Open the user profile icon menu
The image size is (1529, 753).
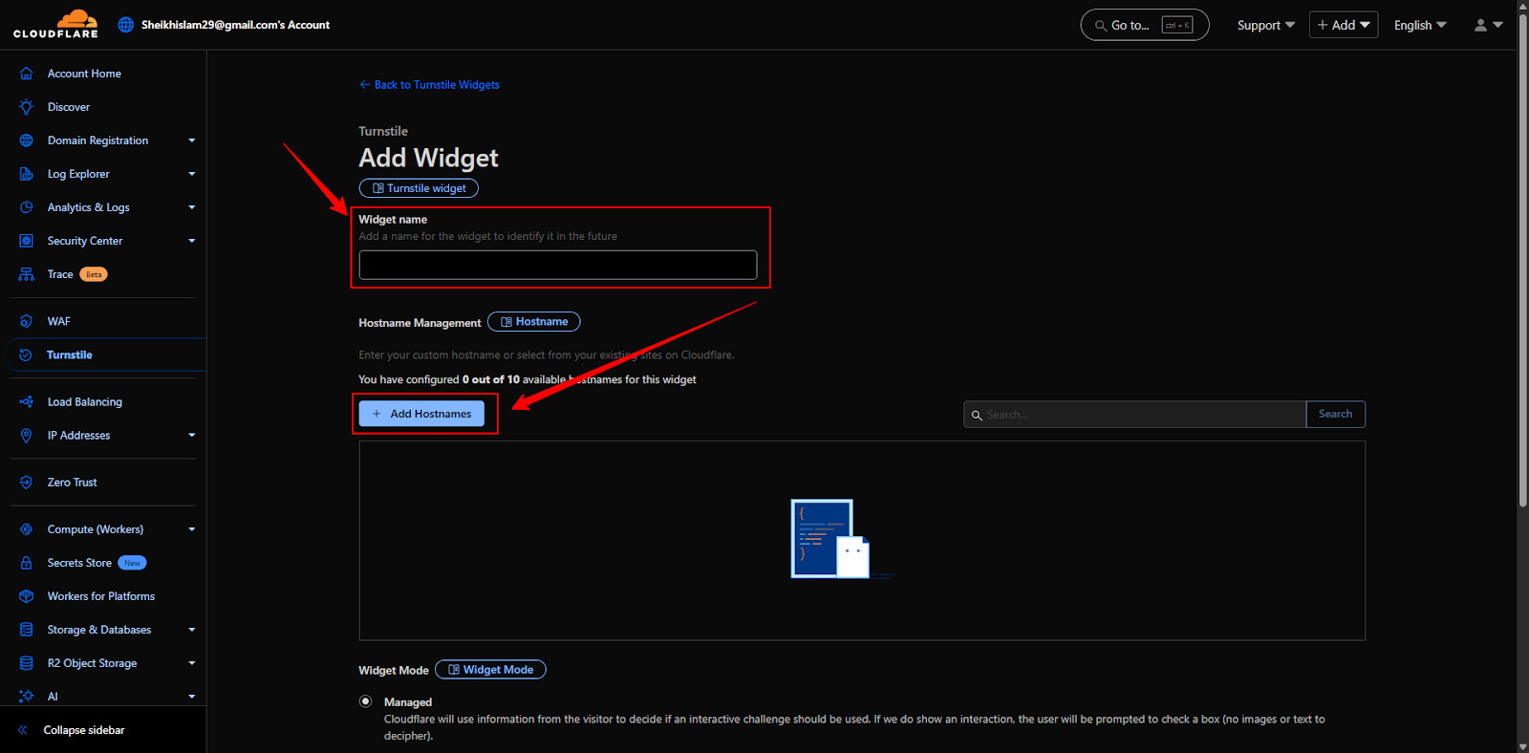[x=1488, y=25]
